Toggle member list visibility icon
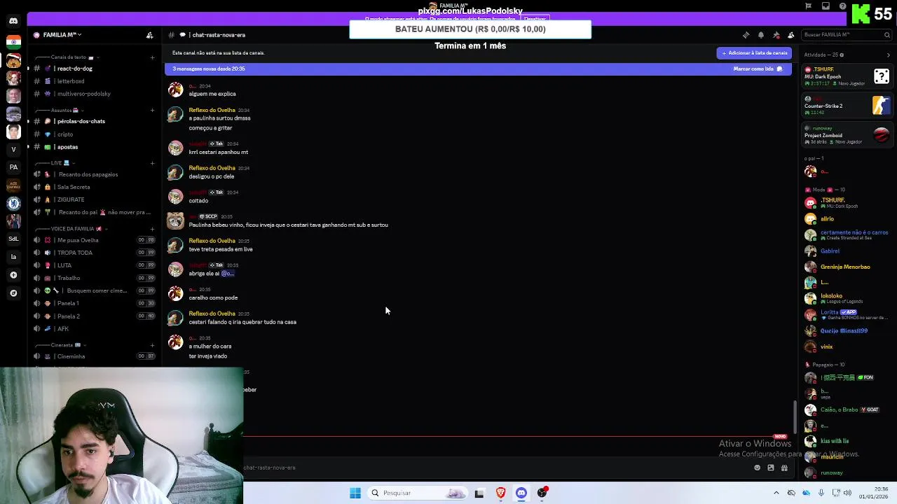This screenshot has height=504, width=897. click(x=791, y=35)
